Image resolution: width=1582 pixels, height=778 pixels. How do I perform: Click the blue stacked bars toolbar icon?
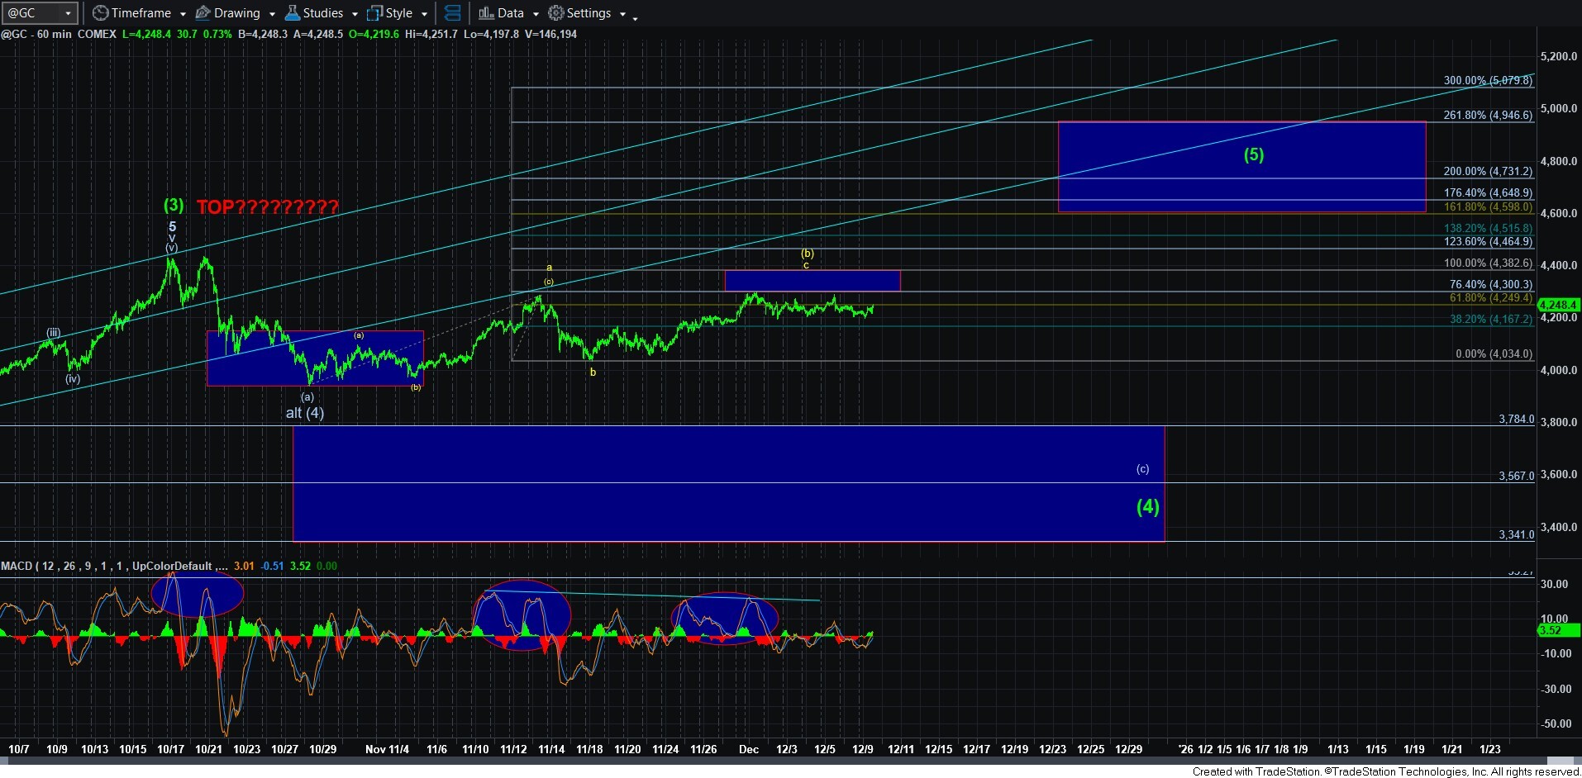point(452,13)
